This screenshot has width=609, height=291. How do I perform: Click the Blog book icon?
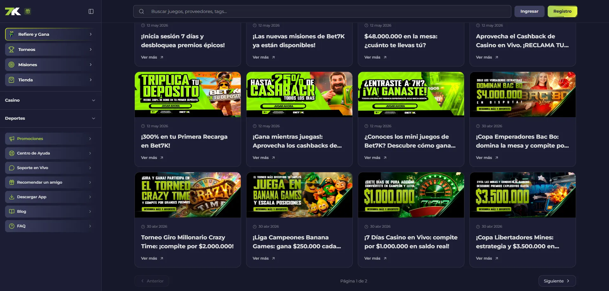point(12,212)
